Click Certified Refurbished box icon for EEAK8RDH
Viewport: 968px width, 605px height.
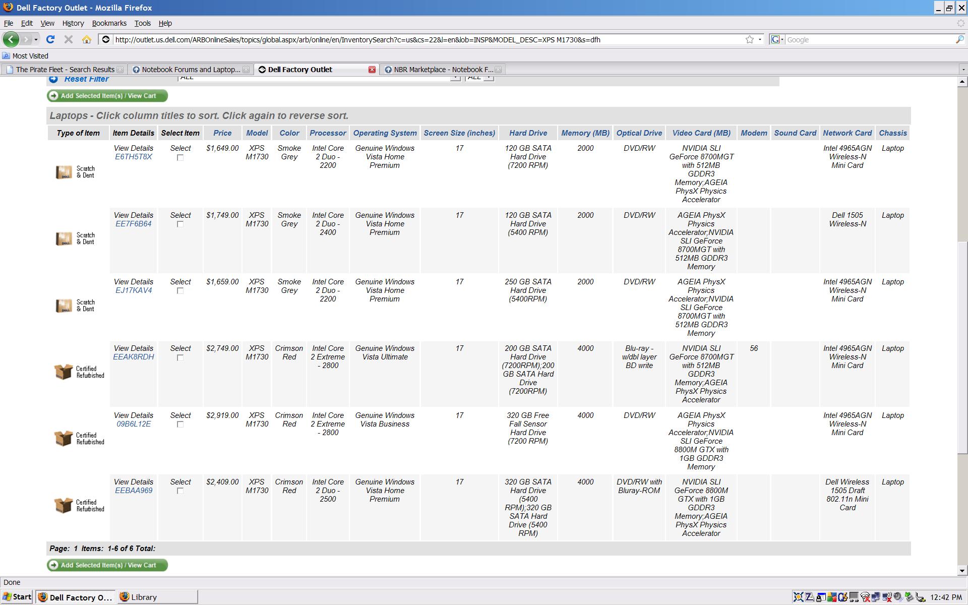pos(64,372)
